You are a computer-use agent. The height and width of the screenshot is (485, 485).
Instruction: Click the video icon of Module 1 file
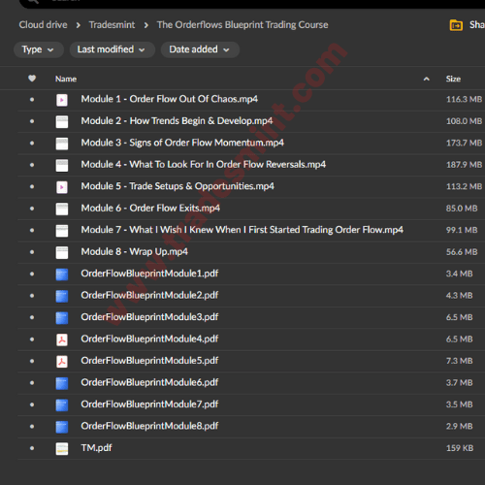62,100
